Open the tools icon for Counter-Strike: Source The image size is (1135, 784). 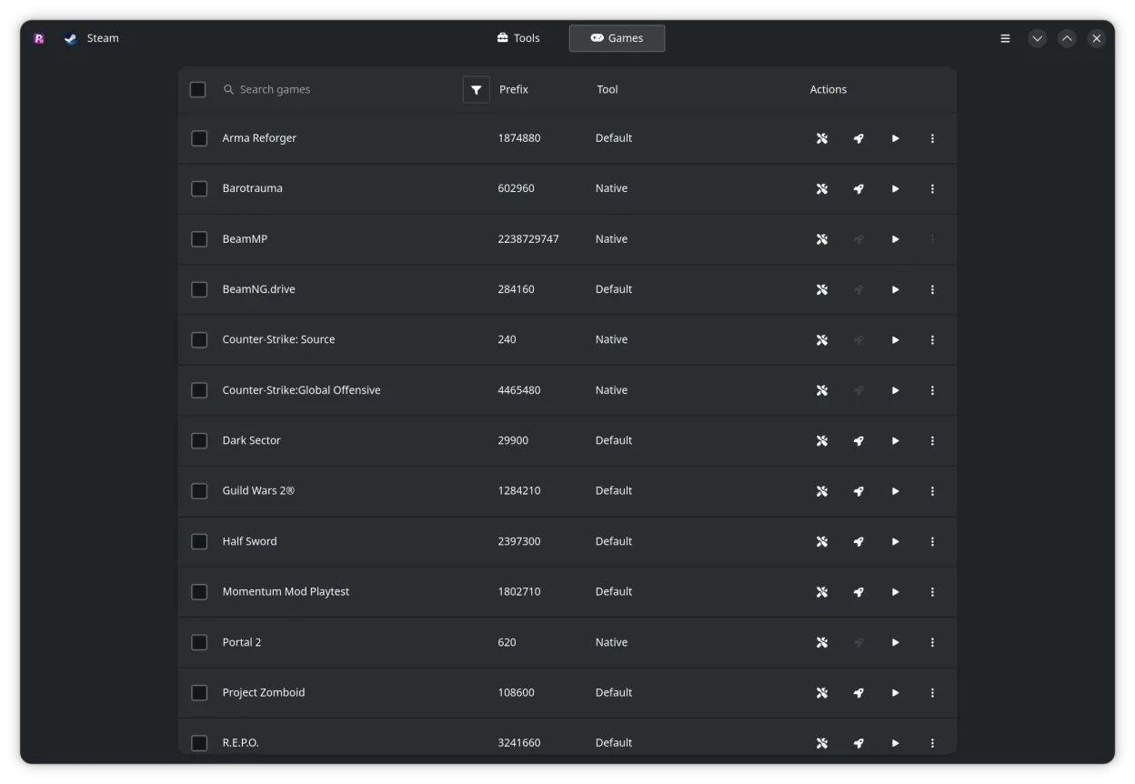click(821, 340)
